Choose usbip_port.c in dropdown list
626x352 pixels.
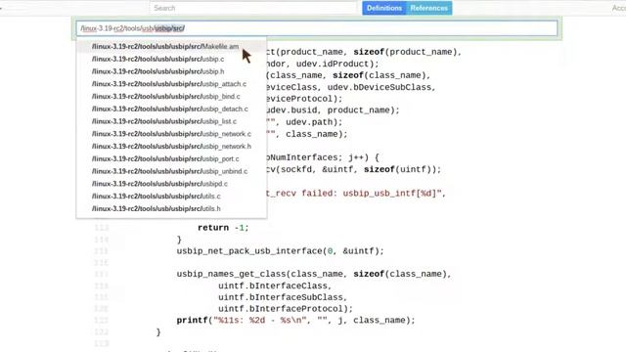[171, 158]
